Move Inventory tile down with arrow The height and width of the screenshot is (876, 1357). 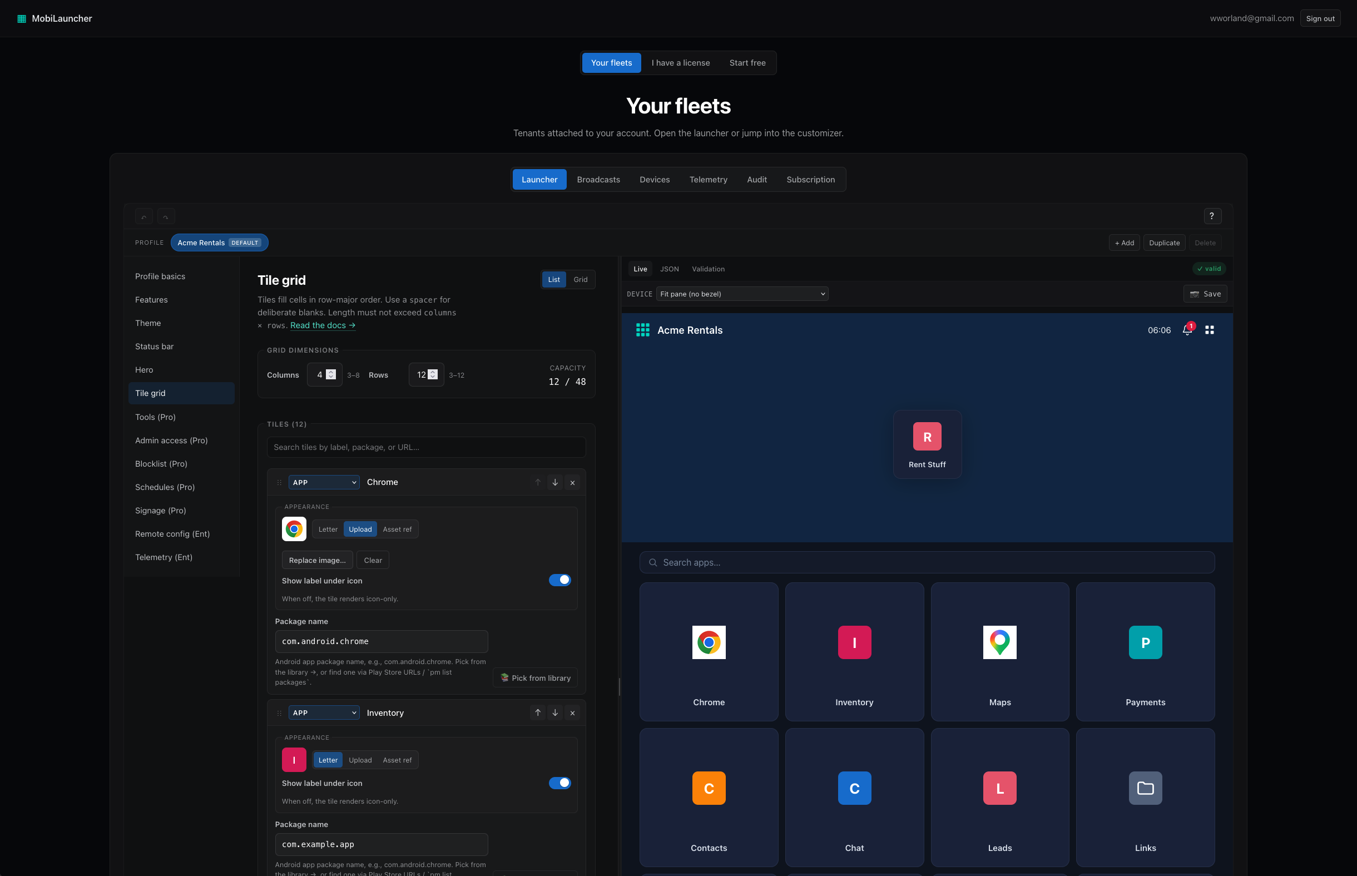(x=555, y=712)
